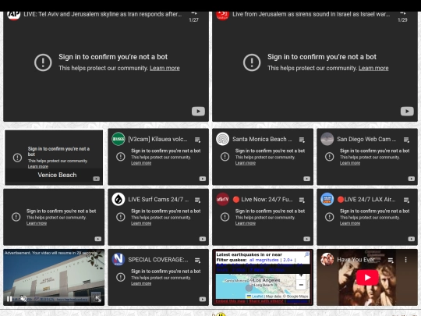Screen dimensions: 421x316
Task: Pause the advertisement video
Action: click(x=9, y=299)
